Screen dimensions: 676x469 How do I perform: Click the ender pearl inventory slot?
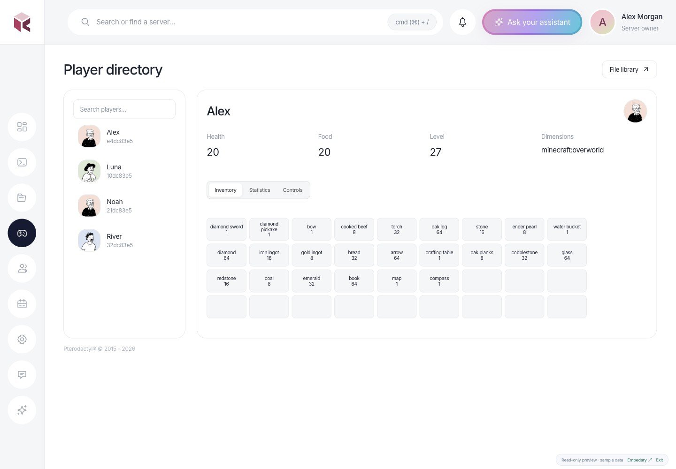click(524, 229)
